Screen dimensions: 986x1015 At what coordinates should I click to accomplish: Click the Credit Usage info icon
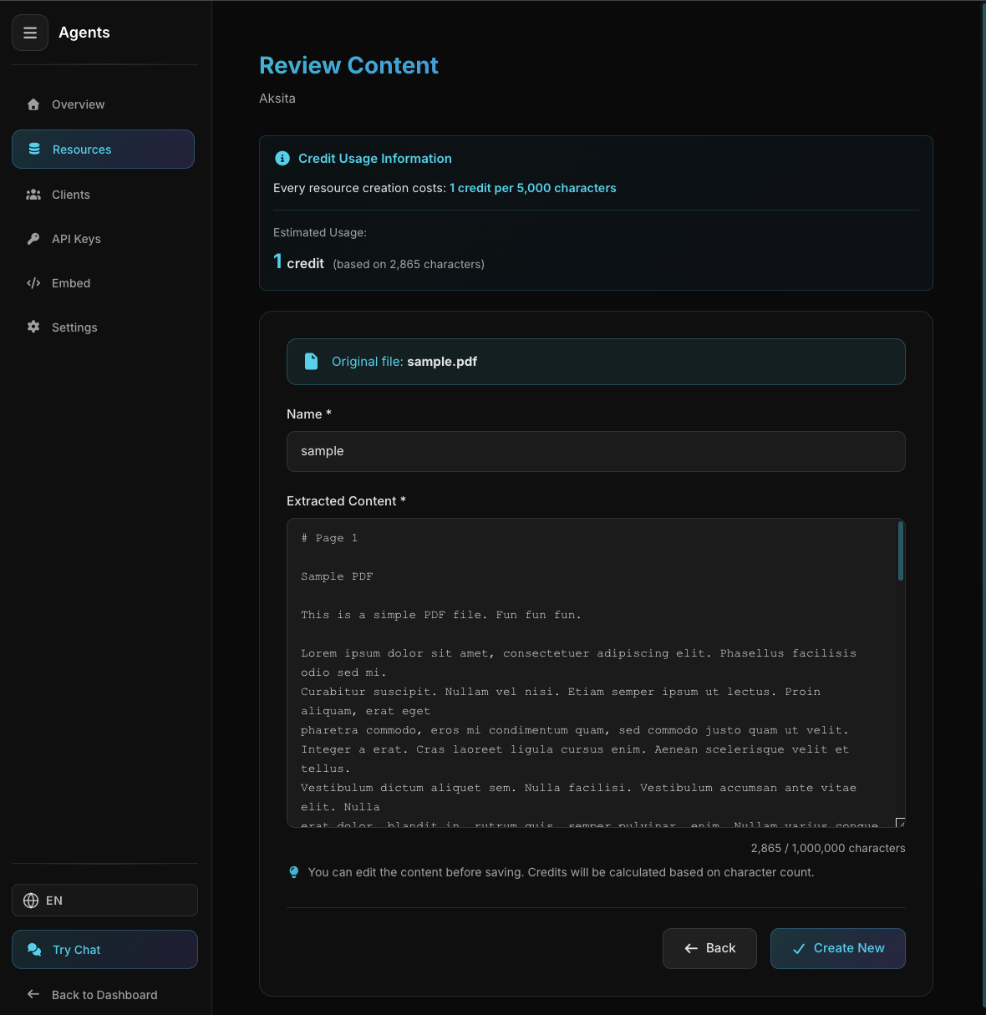(282, 159)
